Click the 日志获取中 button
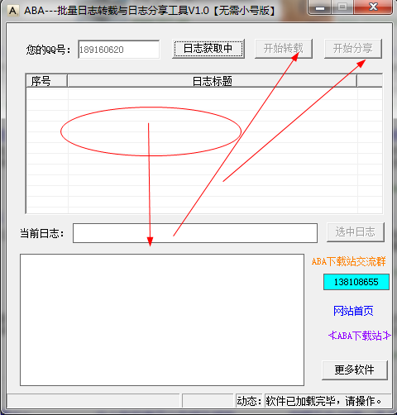Viewport: 397px width, 415px height. pyautogui.click(x=208, y=49)
